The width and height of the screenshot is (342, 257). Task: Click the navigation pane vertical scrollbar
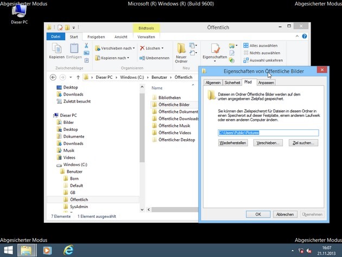142,128
